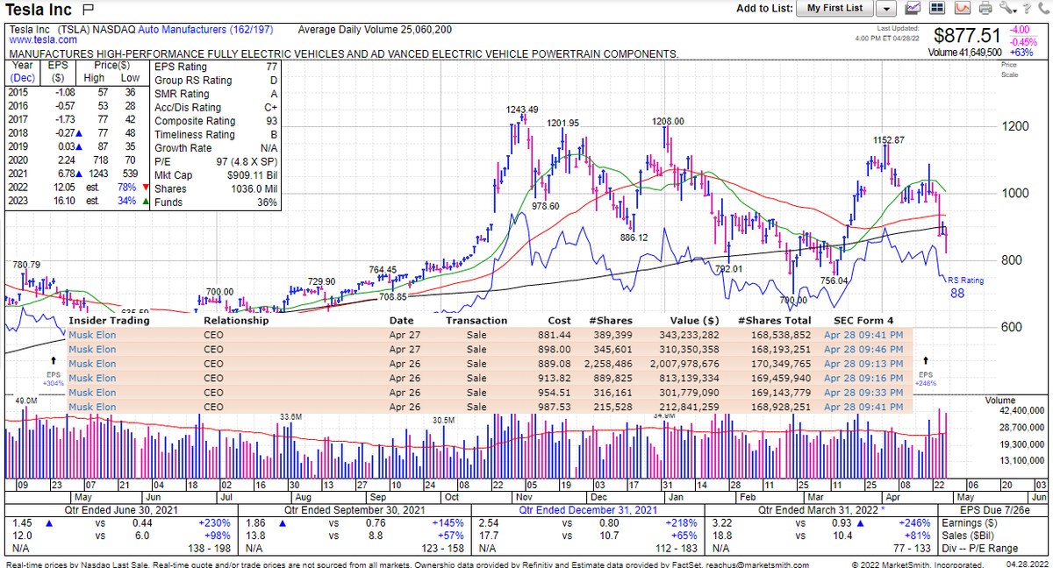Click the EPS +246% arrow marker
Screen dimensions: 1053x568
coord(927,372)
